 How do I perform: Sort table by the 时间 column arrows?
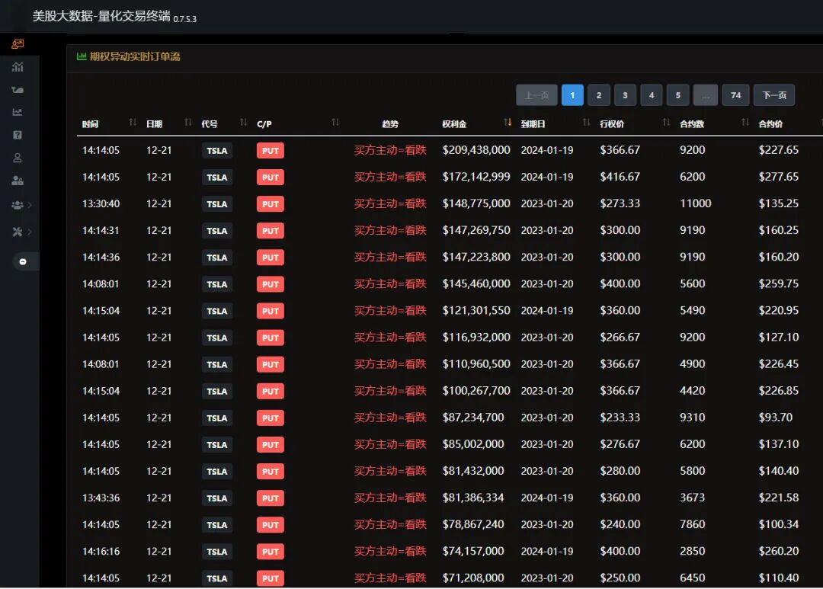tap(133, 123)
